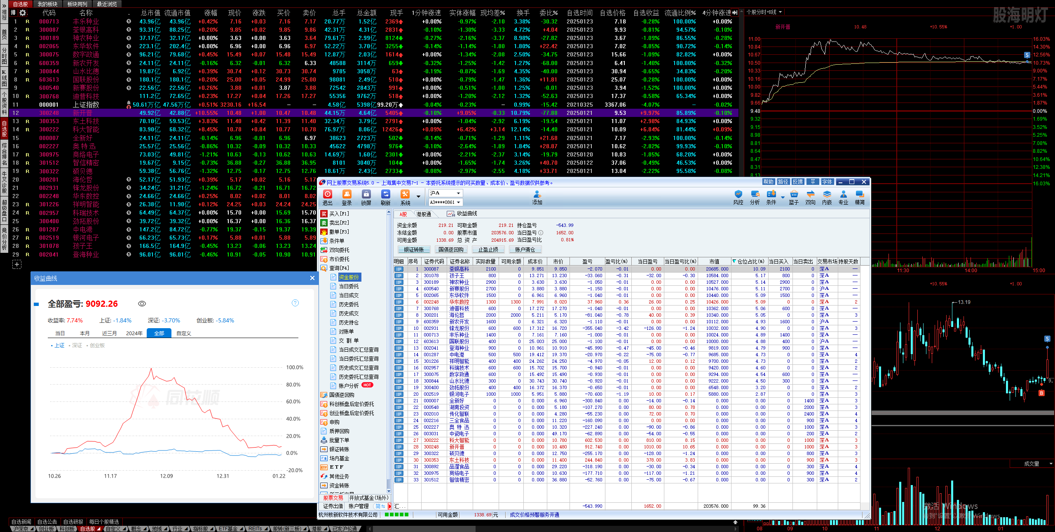Sort holdings by 仓位占比(%) column header
1055x532 pixels.
click(749, 261)
